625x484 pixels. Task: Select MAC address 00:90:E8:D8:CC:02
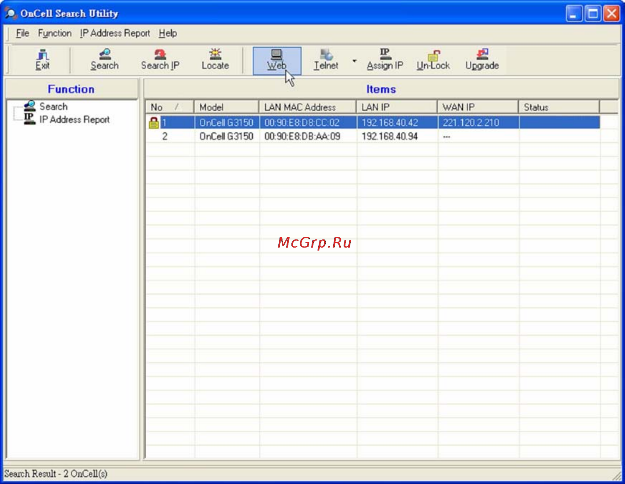302,123
